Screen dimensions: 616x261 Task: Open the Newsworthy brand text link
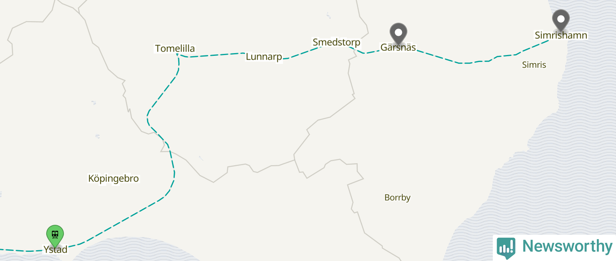(x=567, y=246)
